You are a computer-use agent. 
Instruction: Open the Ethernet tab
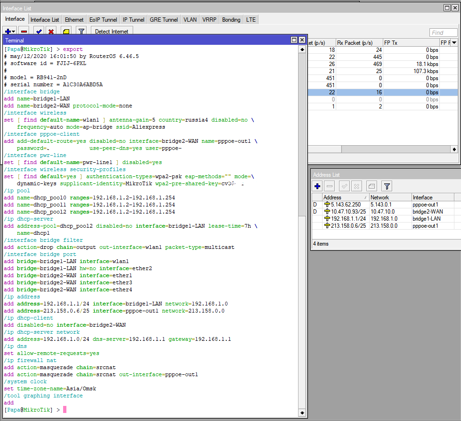coord(74,20)
